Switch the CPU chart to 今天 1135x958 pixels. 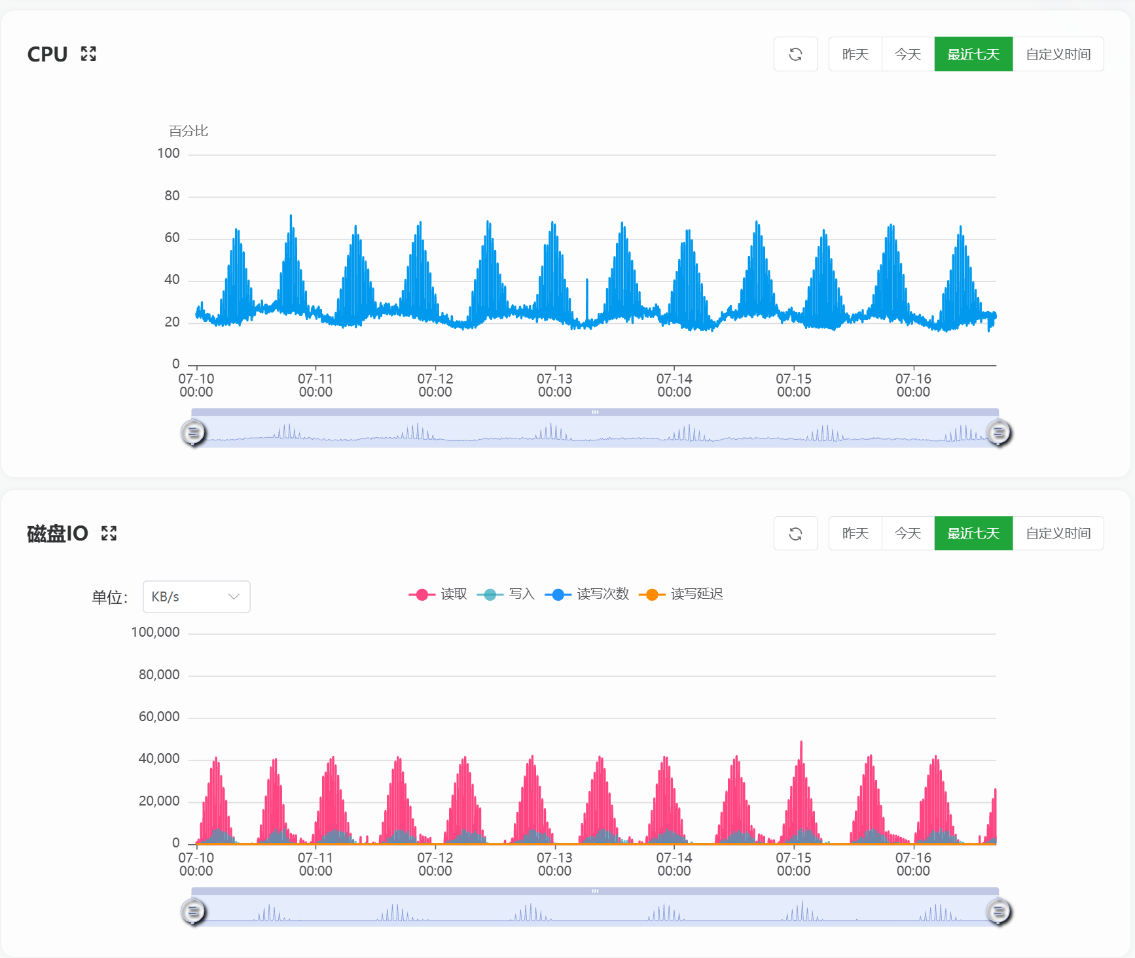[x=908, y=54]
